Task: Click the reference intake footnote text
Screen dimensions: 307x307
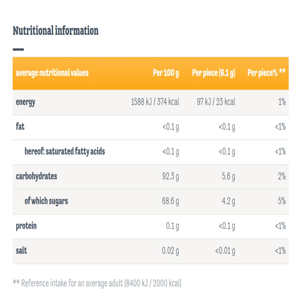Action: coord(97,283)
